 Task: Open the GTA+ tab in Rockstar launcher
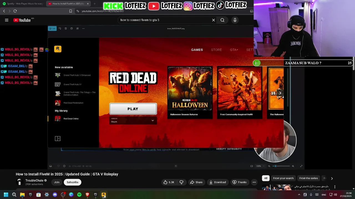234,50
